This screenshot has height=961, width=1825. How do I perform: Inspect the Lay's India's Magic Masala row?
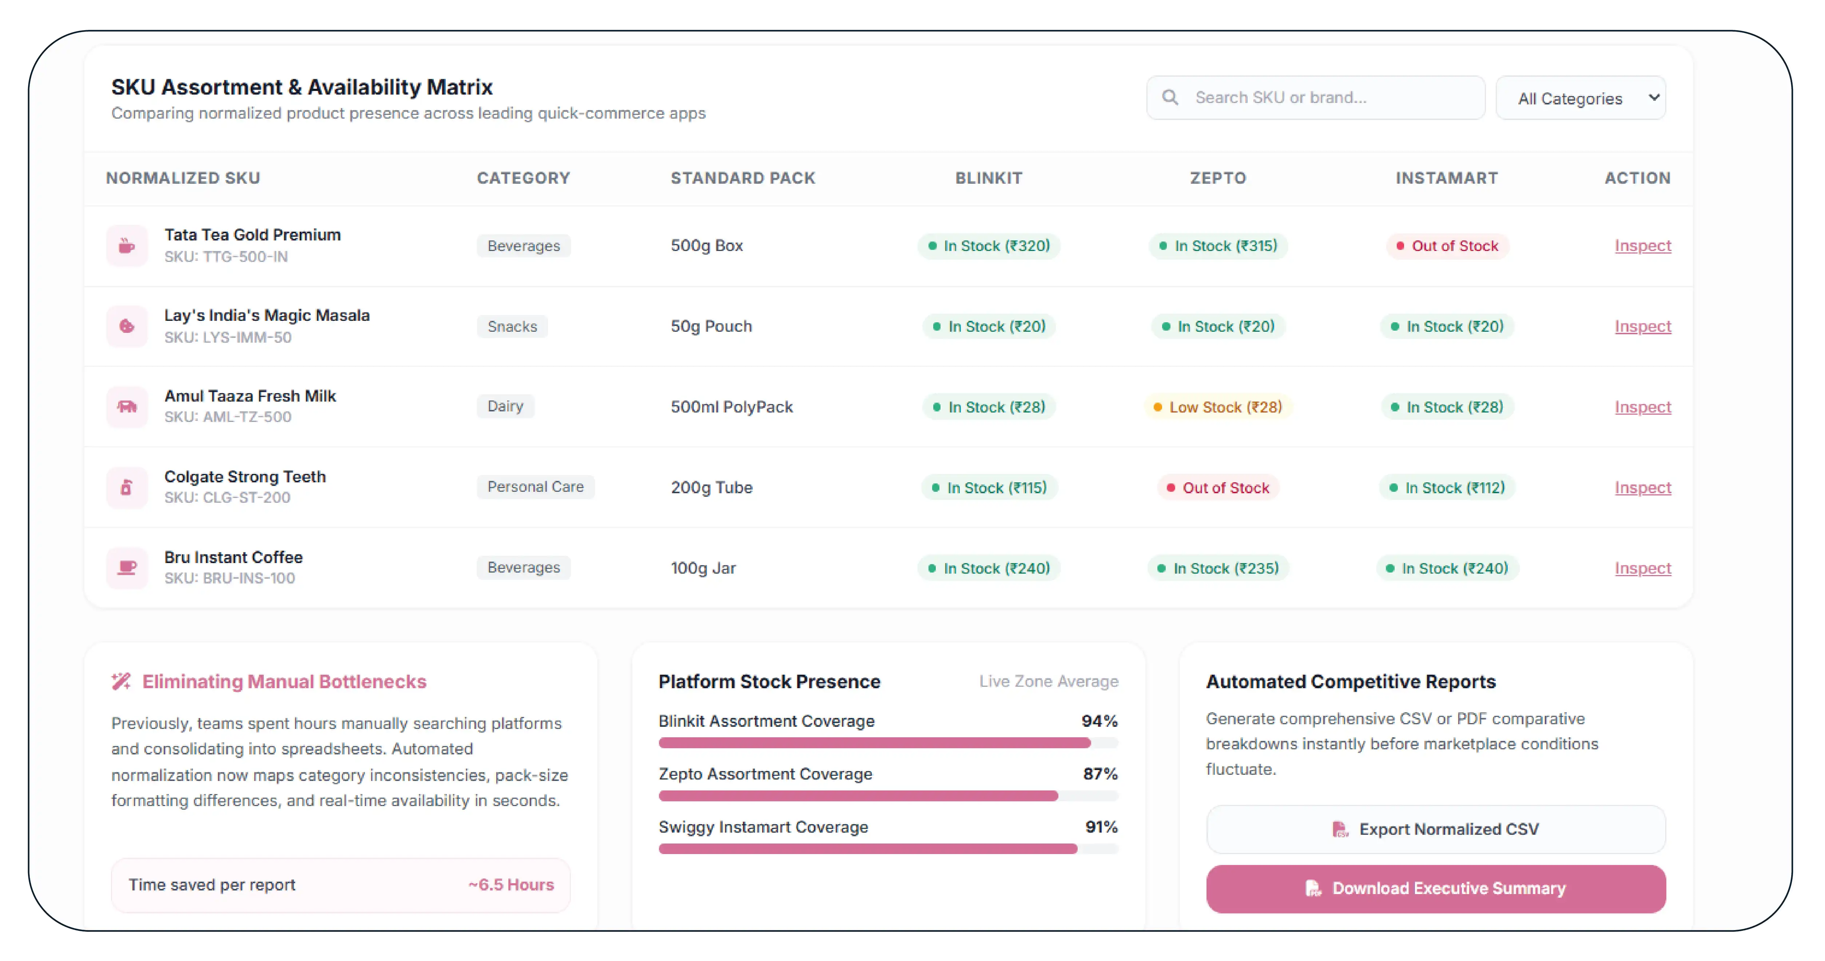tap(1643, 327)
